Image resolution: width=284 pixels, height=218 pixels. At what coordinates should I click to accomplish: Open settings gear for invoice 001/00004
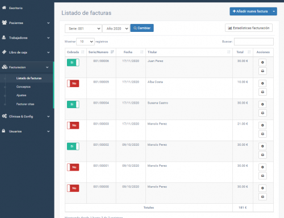262,104
